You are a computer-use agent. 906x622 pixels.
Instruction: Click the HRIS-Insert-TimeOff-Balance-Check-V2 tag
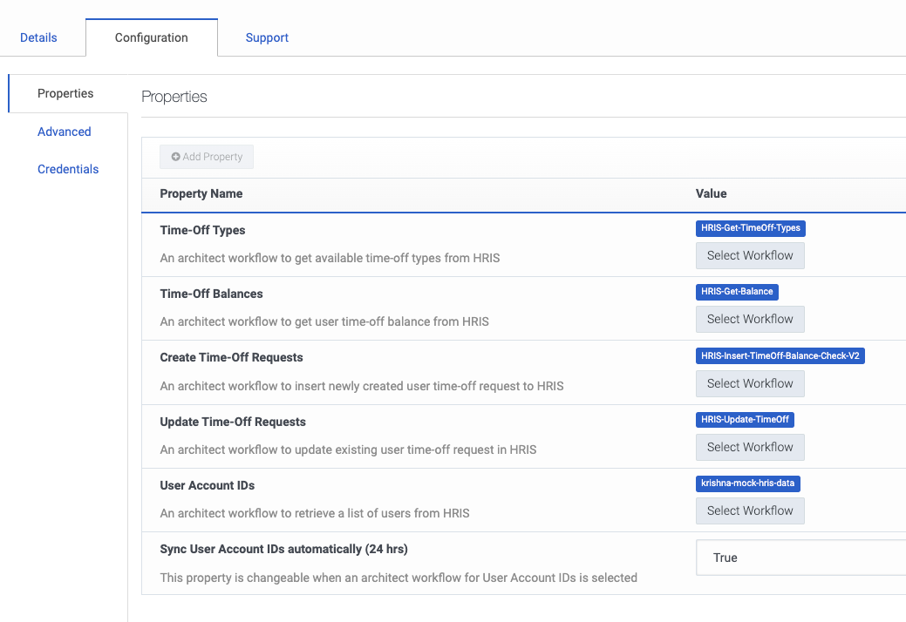click(x=780, y=355)
